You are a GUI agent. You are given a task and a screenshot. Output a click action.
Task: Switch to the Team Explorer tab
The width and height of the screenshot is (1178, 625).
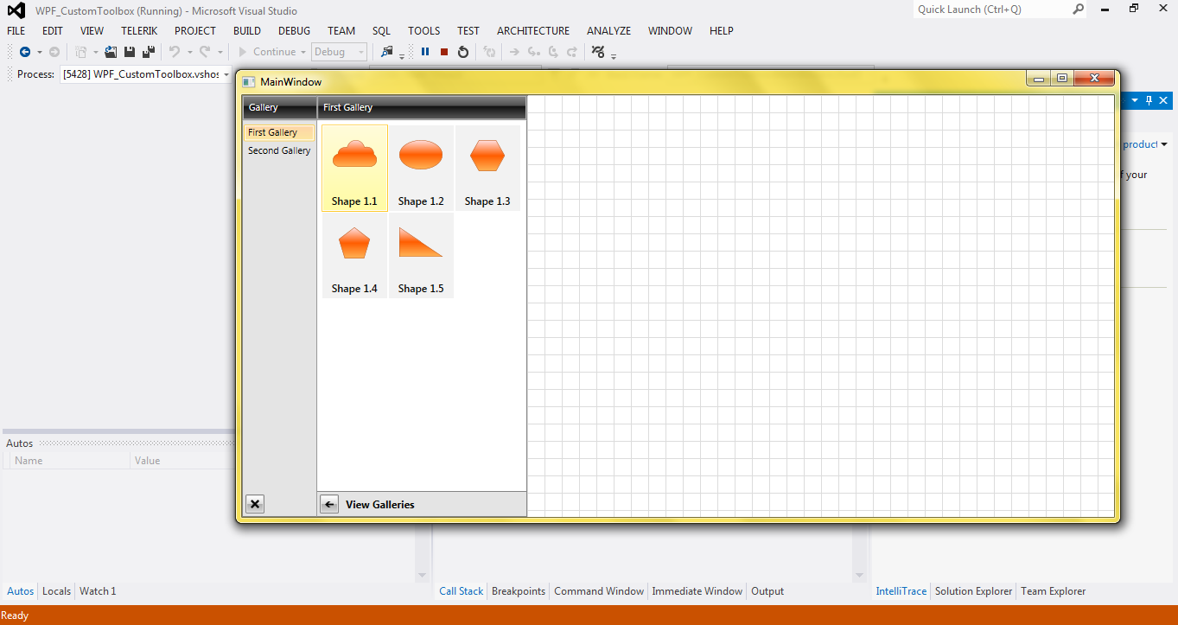(x=1053, y=591)
